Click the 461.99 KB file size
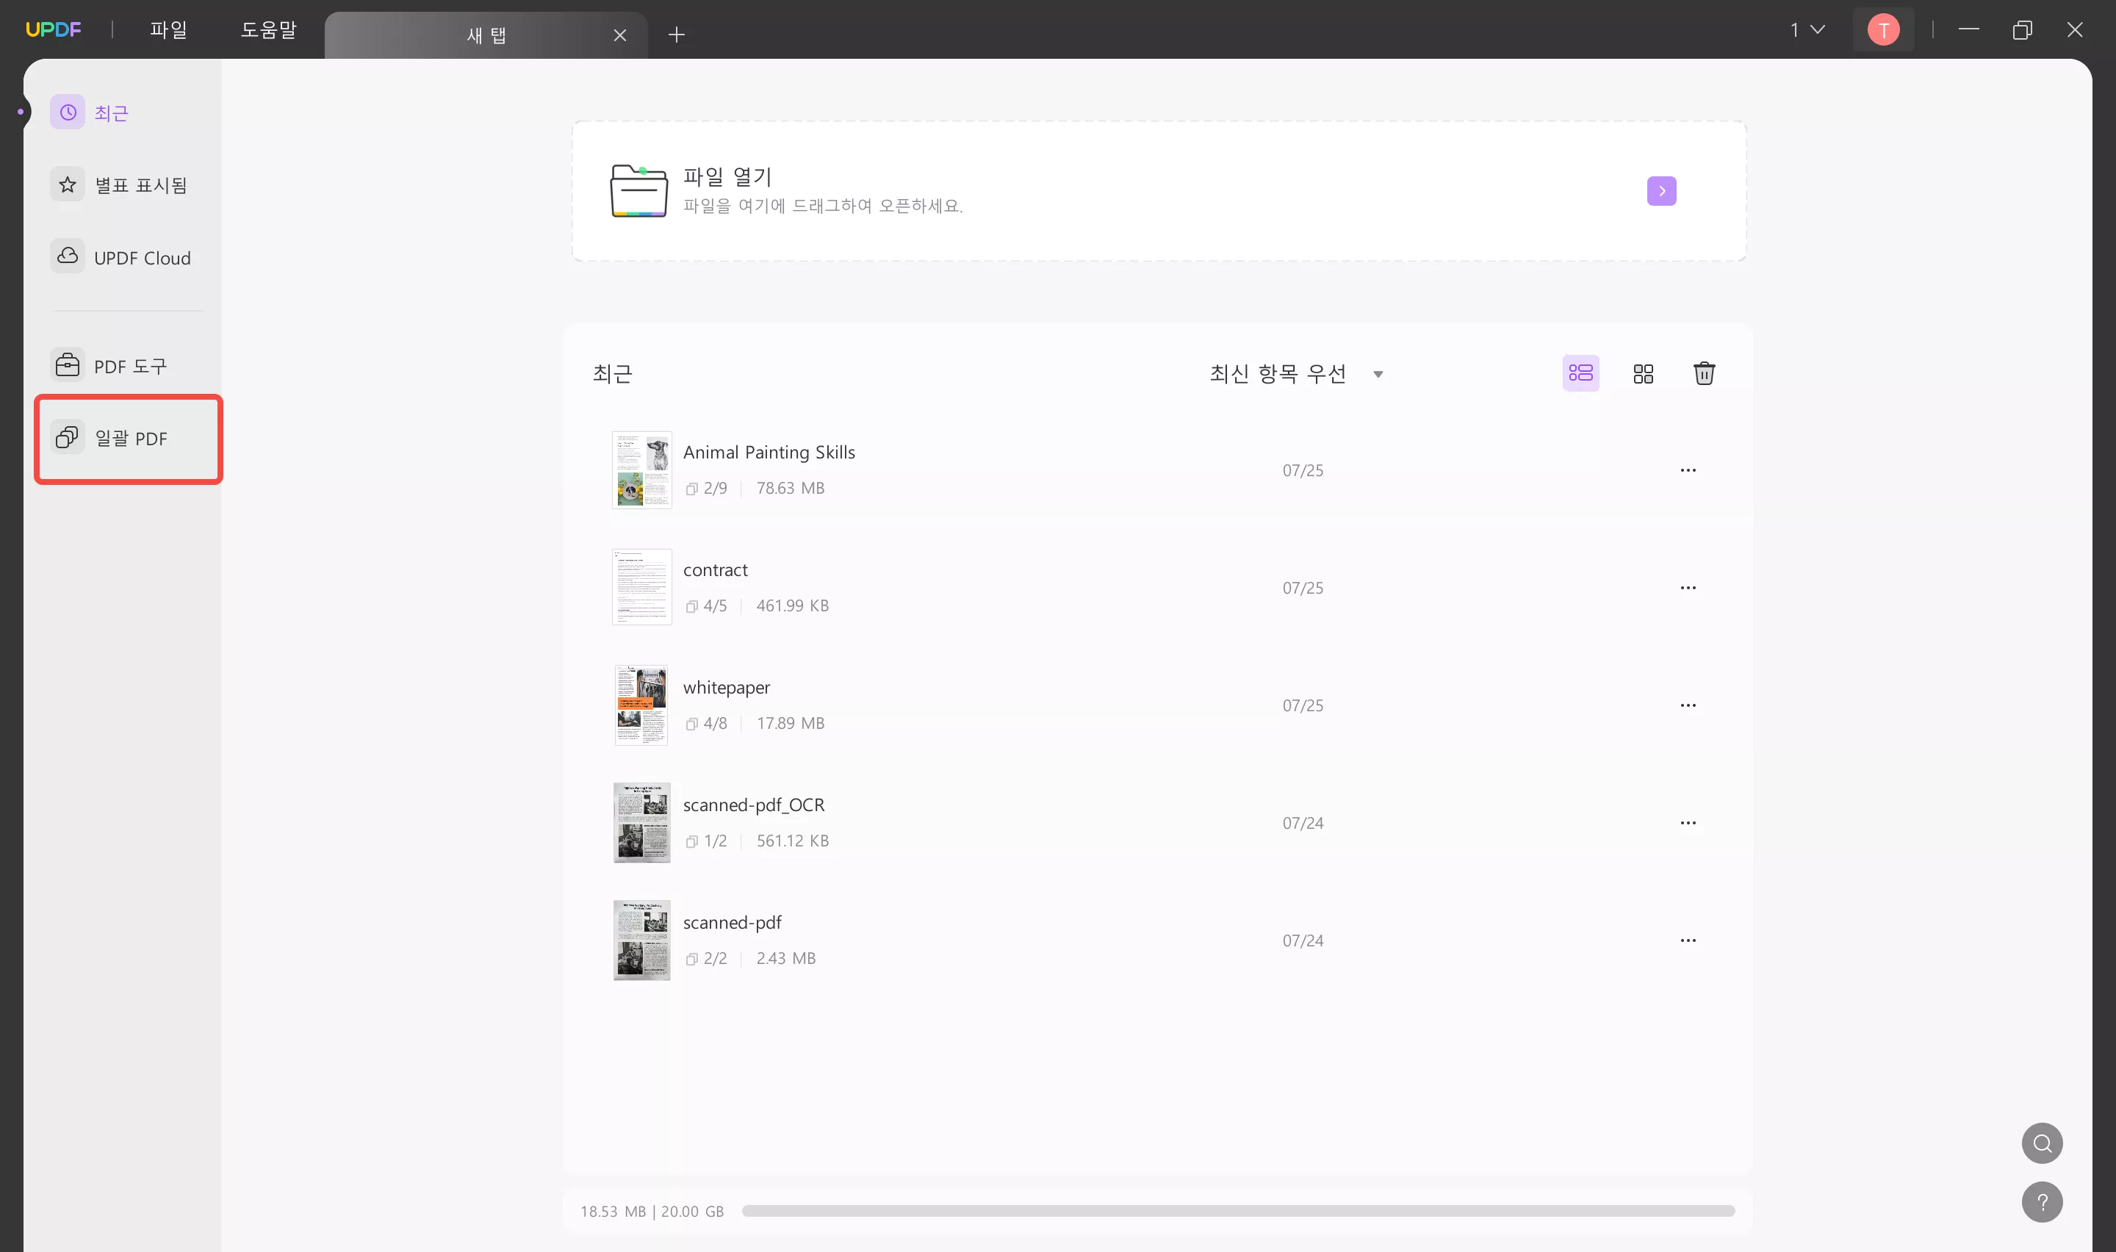This screenshot has width=2116, height=1252. tap(792, 605)
